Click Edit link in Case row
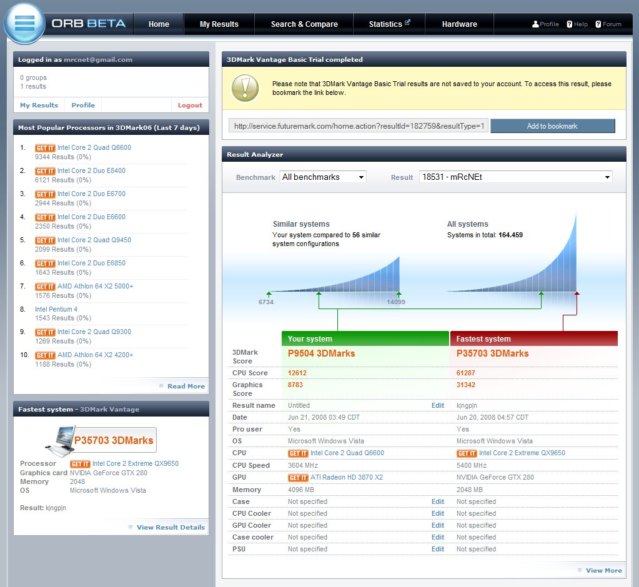Screen dimensions: 639x587 point(438,501)
